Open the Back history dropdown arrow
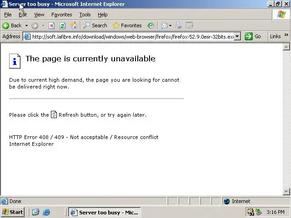This screenshot has height=218, width=291. [26, 25]
